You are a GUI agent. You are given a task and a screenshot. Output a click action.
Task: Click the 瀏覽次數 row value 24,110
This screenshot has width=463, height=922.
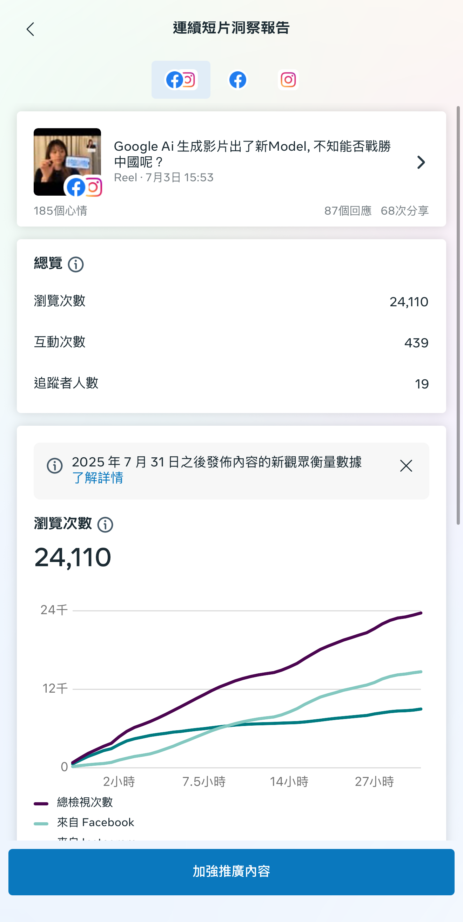[x=409, y=302]
